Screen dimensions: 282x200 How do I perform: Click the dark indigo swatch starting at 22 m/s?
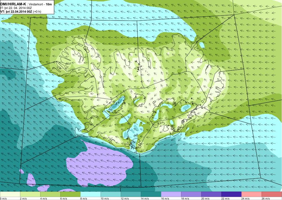tap(232, 194)
